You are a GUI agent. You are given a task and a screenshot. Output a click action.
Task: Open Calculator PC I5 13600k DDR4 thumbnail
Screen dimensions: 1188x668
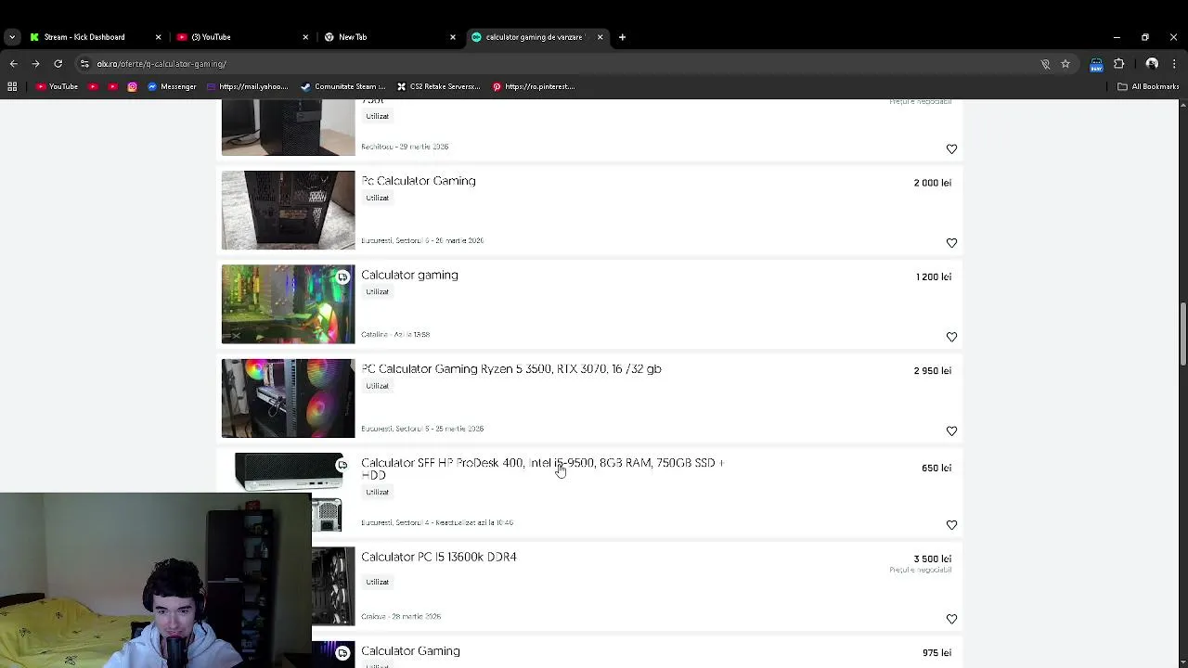(333, 586)
